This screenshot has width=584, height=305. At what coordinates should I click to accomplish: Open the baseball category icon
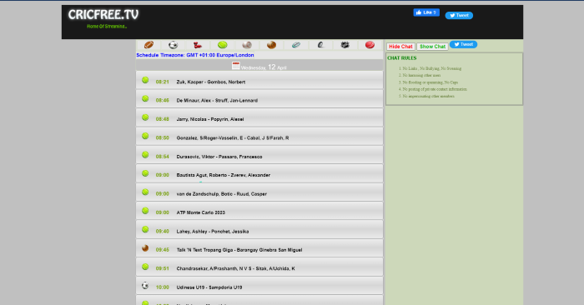(x=247, y=45)
